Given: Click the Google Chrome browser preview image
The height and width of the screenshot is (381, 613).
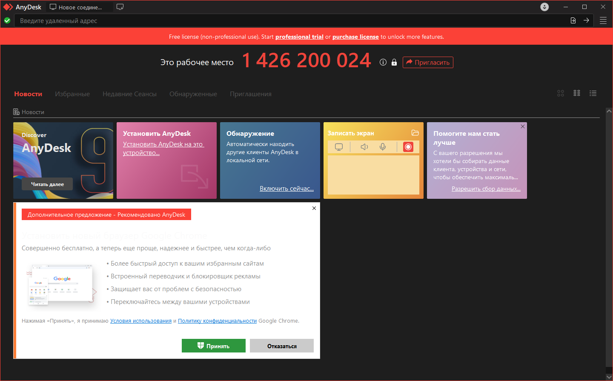Looking at the screenshot, I should 62,284.
